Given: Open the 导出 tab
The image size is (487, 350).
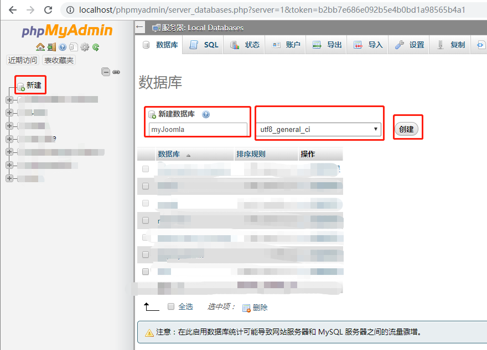Looking at the screenshot, I should (327, 45).
